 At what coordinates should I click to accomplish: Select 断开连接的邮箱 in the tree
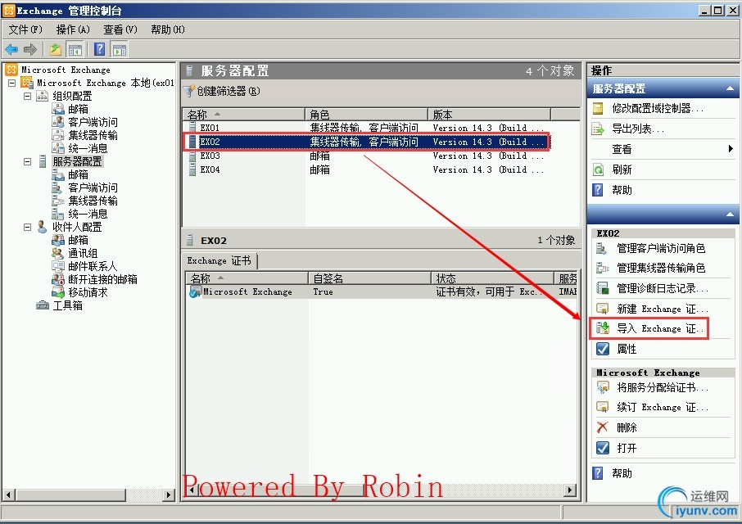[102, 279]
